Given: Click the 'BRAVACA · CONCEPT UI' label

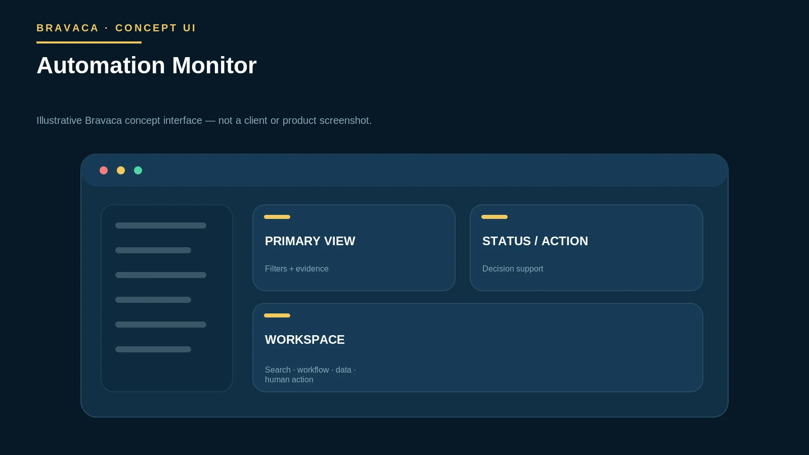Looking at the screenshot, I should coord(116,28).
